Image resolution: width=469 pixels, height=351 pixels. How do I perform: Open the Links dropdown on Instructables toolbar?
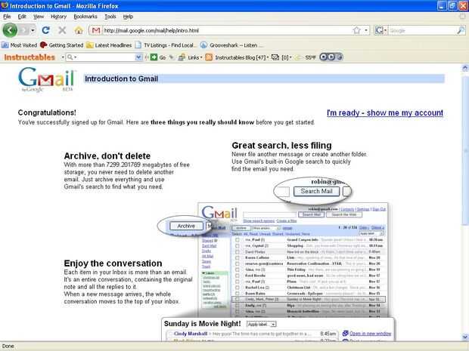coord(190,57)
